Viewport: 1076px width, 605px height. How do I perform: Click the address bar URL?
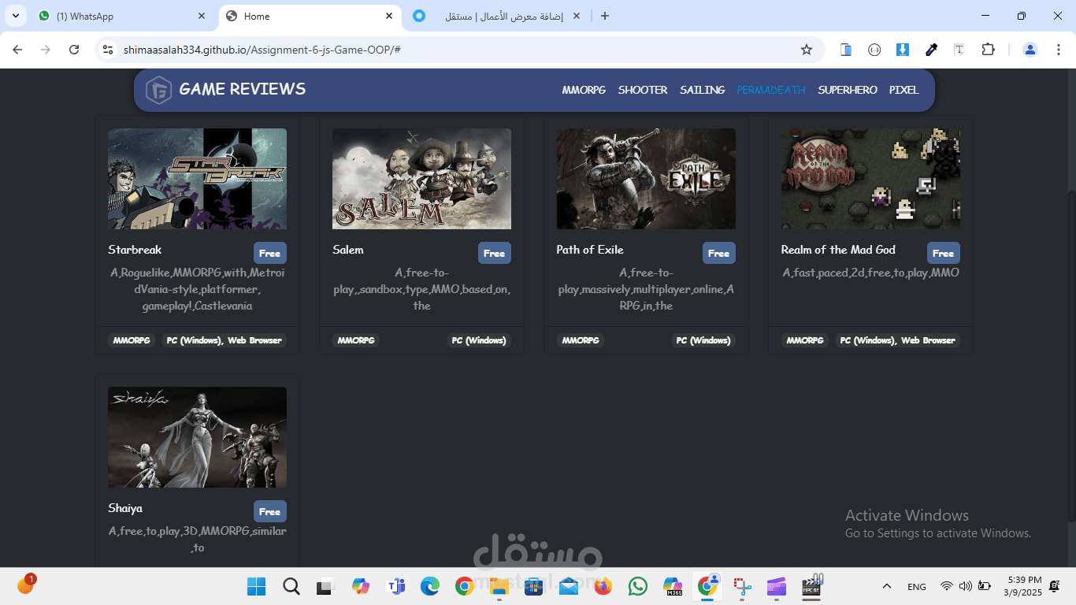(x=262, y=50)
